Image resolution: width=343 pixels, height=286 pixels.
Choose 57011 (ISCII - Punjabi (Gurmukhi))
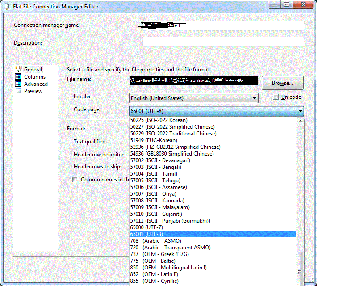[213, 221]
